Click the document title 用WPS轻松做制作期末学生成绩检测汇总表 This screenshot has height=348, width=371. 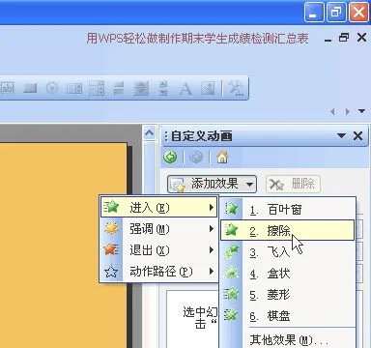click(x=197, y=39)
